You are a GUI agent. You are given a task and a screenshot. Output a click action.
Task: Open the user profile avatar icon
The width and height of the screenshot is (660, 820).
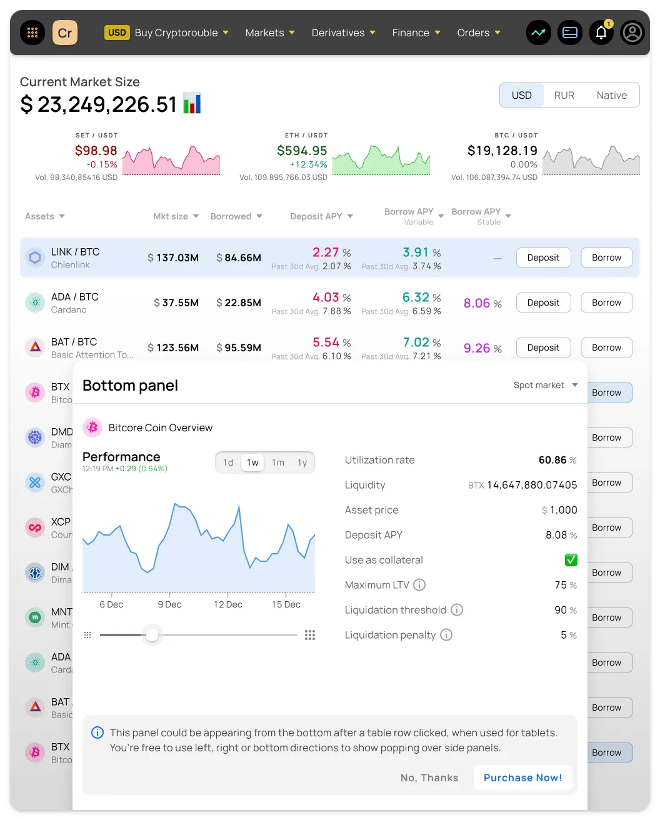click(632, 32)
